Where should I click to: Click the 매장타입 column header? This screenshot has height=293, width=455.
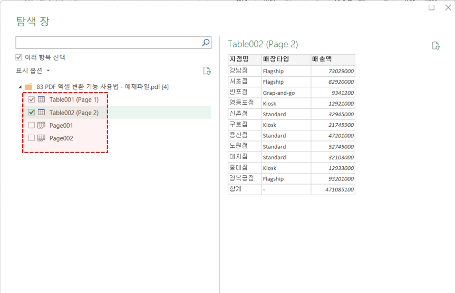pyautogui.click(x=286, y=59)
